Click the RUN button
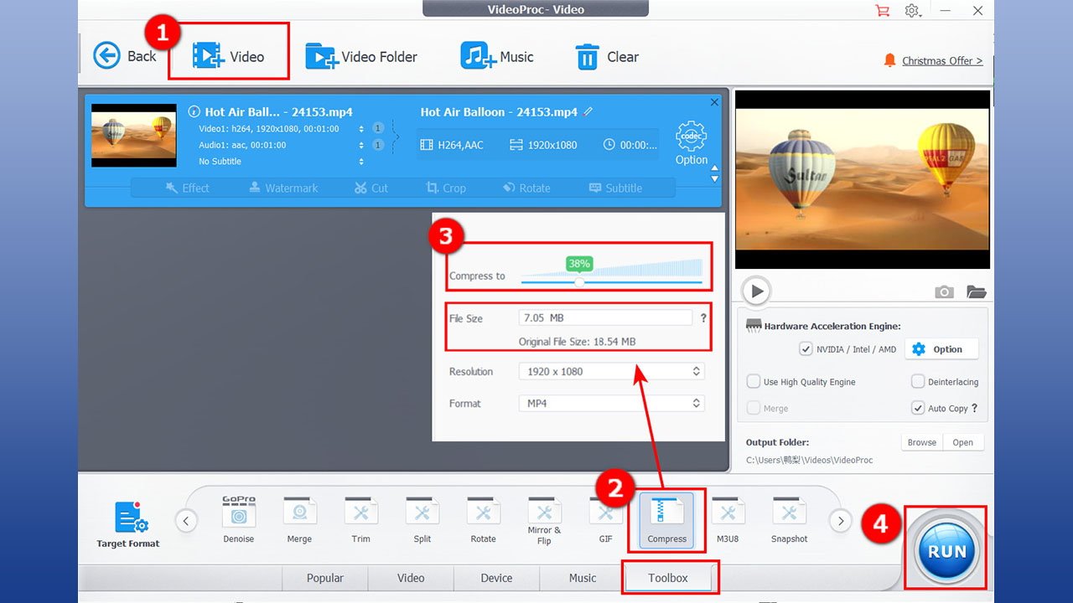 [x=946, y=551]
